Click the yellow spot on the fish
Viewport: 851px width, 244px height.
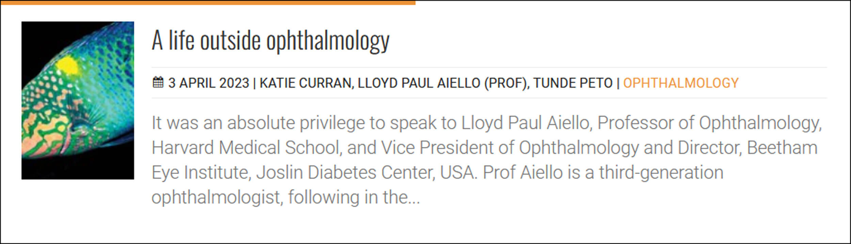(67, 65)
